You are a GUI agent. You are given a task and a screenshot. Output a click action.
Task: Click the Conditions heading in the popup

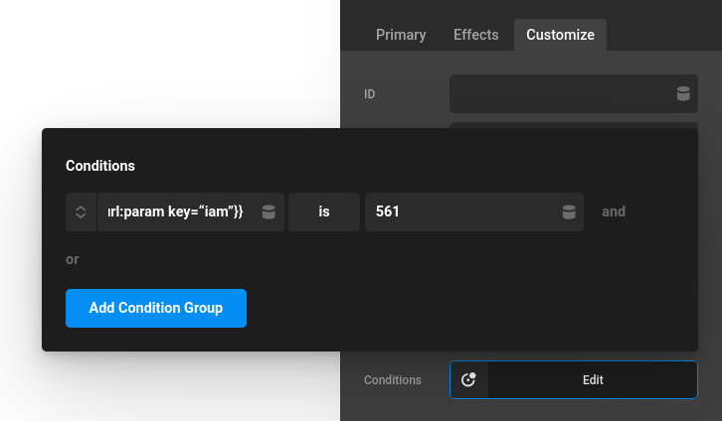[100, 166]
